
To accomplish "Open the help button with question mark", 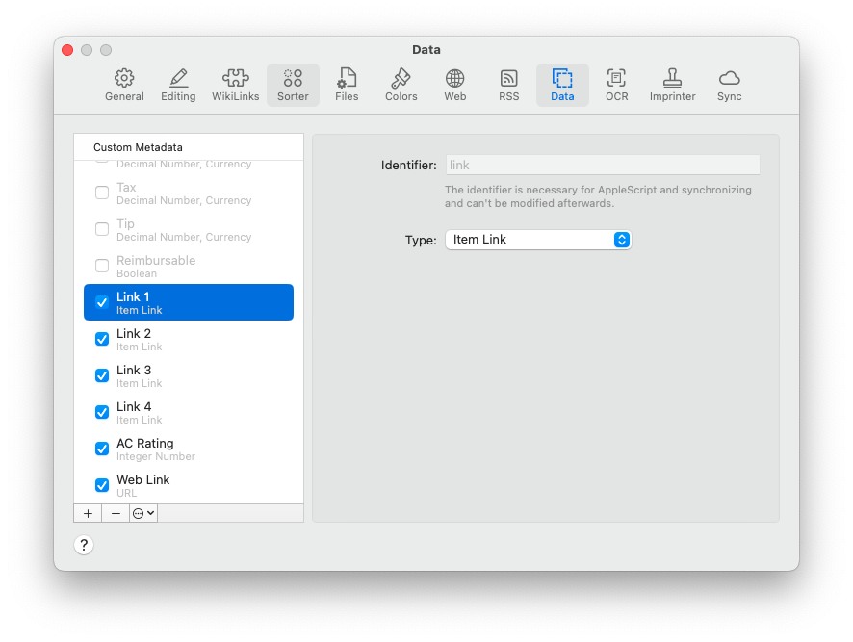I will coord(84,545).
